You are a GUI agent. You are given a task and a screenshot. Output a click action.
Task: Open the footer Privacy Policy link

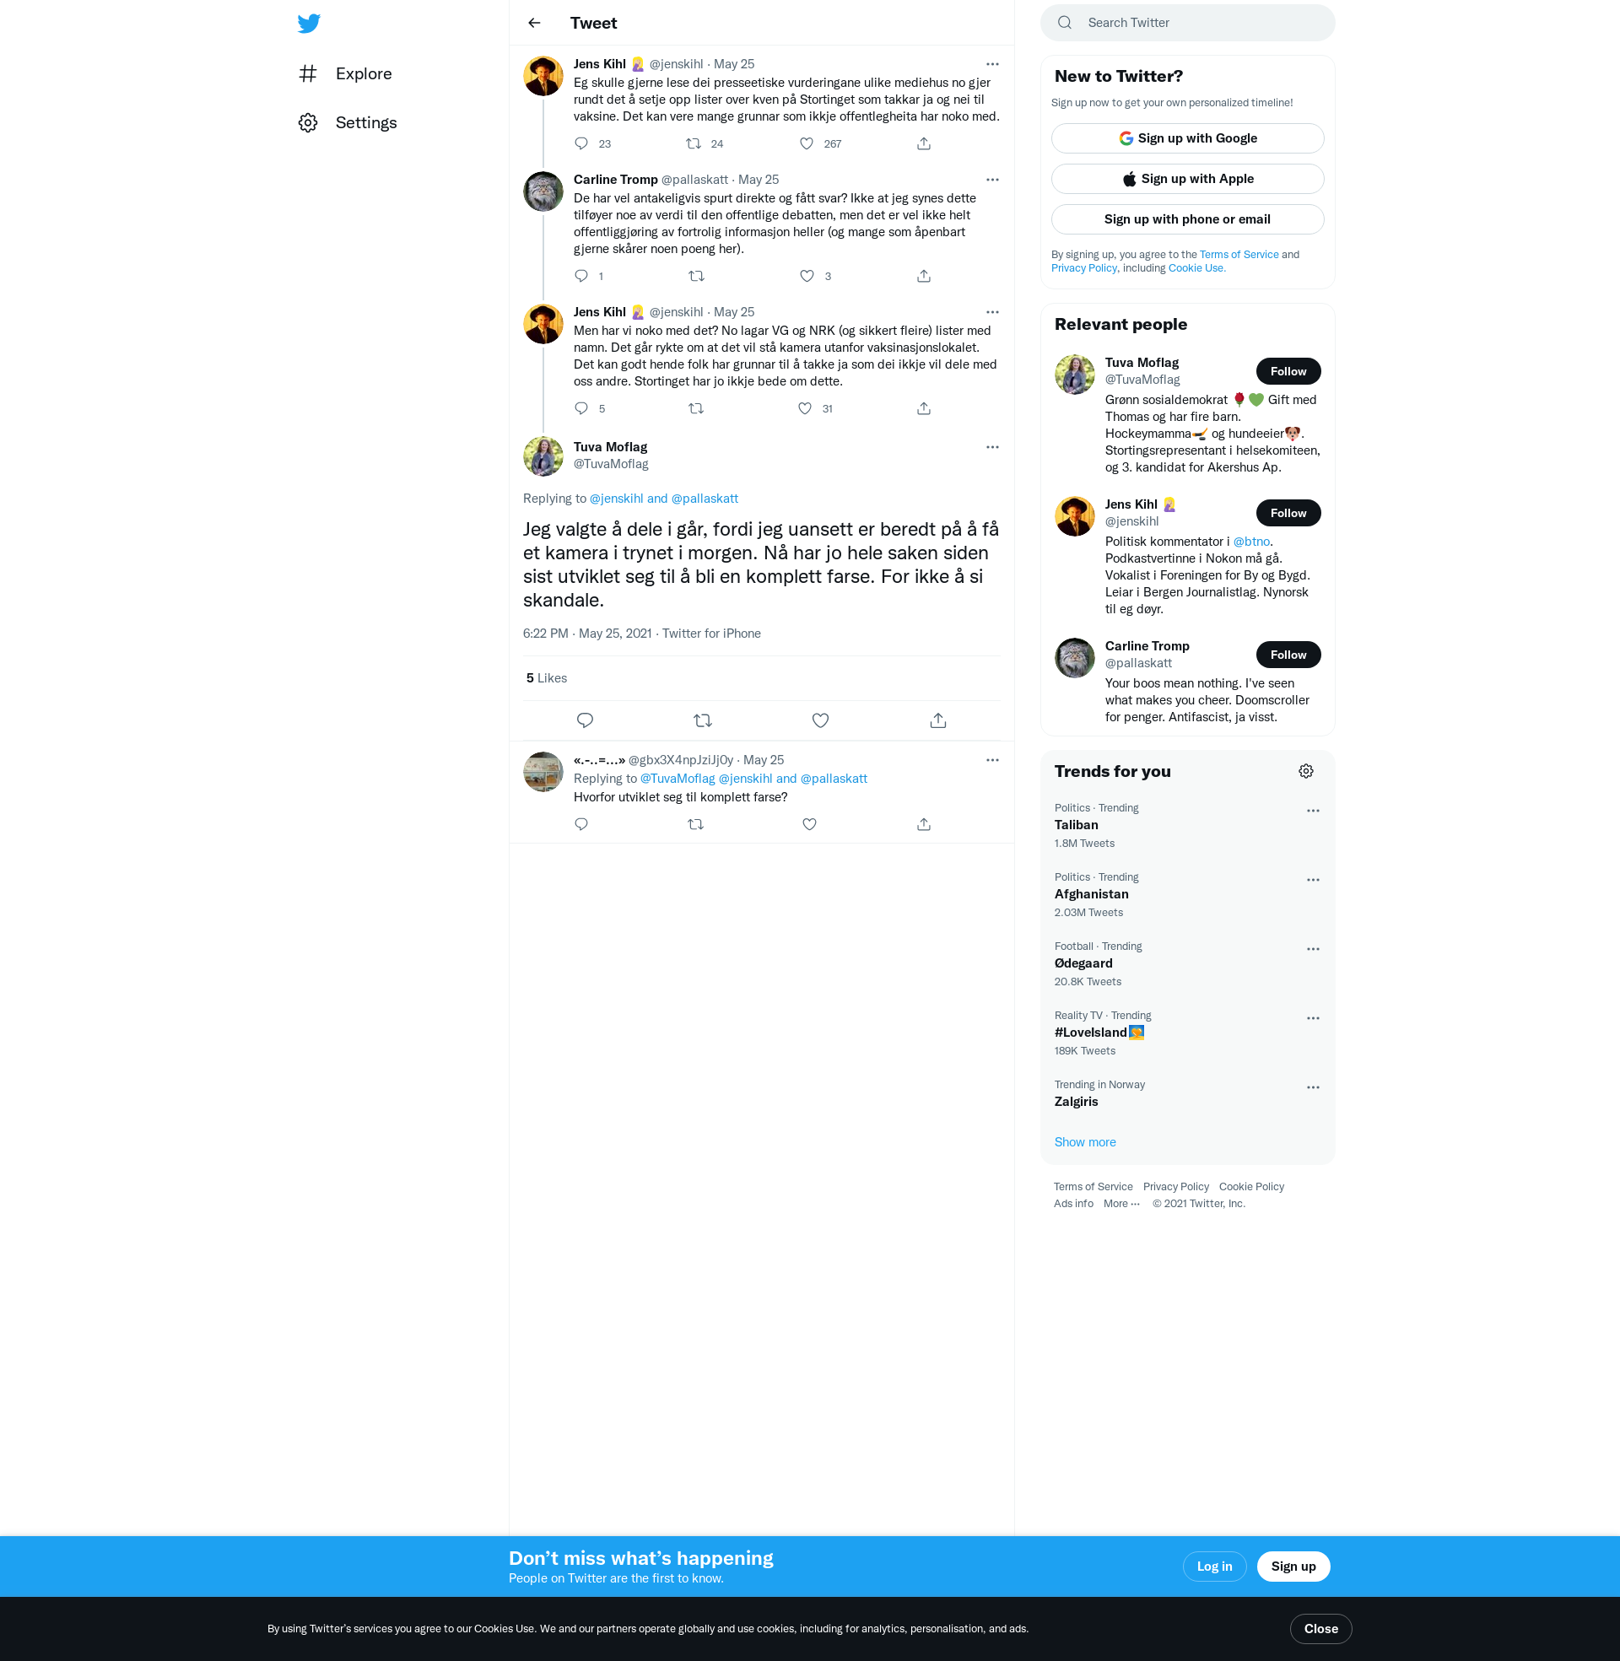tap(1175, 1186)
